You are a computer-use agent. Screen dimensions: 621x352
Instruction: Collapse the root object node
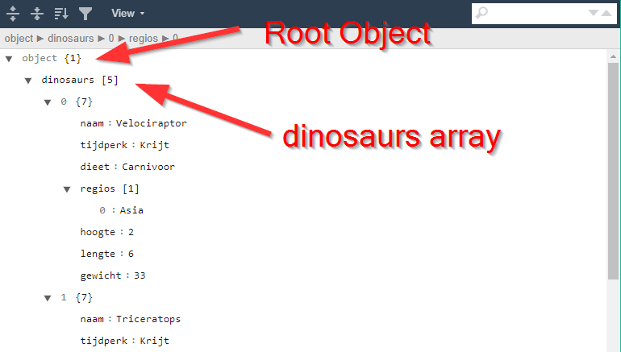(x=9, y=59)
